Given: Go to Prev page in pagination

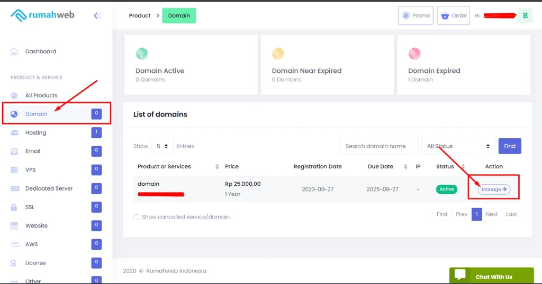Looking at the screenshot, I should (462, 214).
